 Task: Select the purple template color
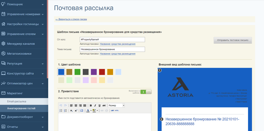(94, 72)
